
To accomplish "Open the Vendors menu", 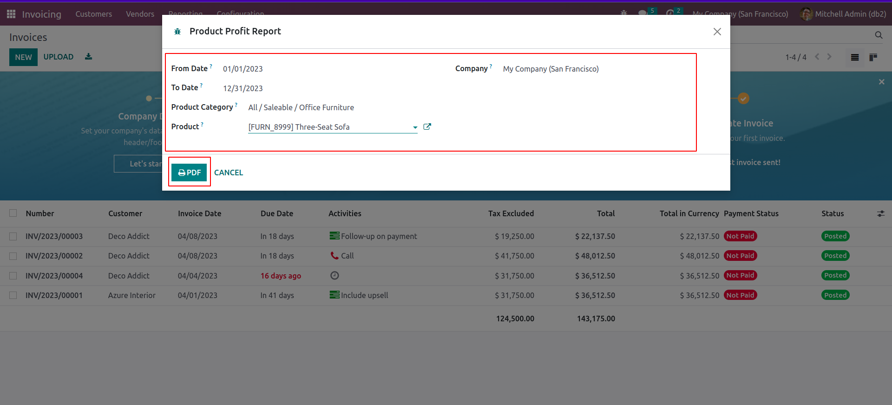I will pyautogui.click(x=140, y=14).
